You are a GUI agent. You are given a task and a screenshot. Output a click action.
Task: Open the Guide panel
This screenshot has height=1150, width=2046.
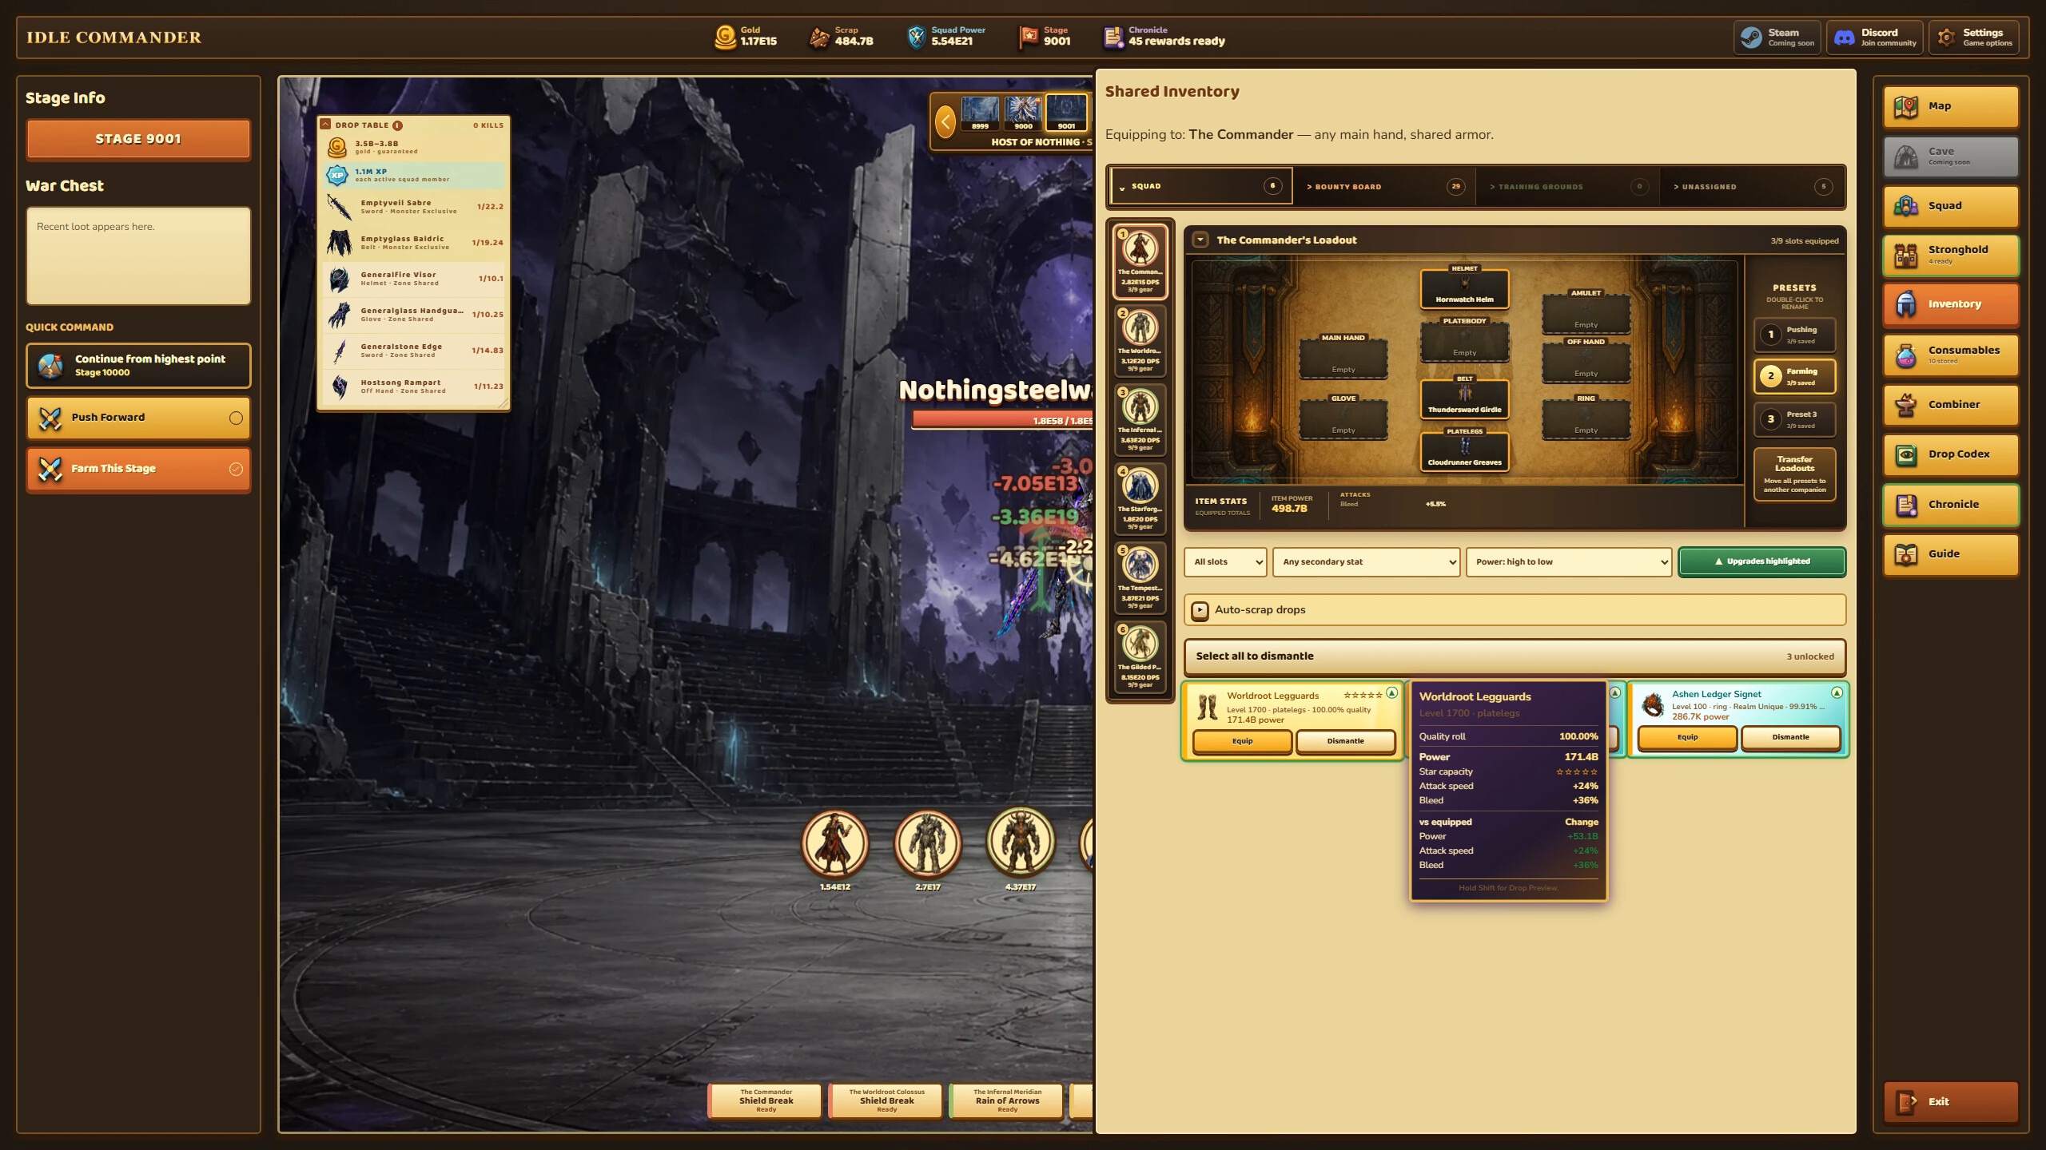coord(1950,554)
